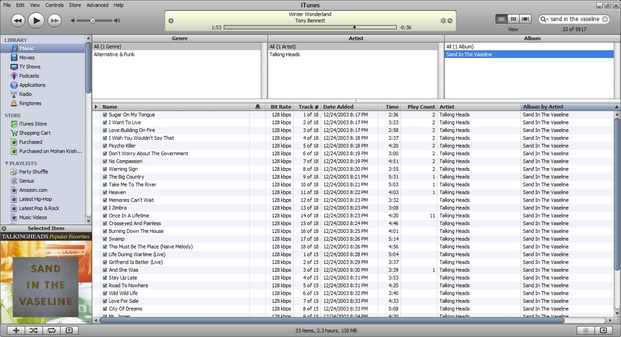Sort by Bit Rate column header
Viewport: 621px width, 337px height.
click(x=279, y=107)
